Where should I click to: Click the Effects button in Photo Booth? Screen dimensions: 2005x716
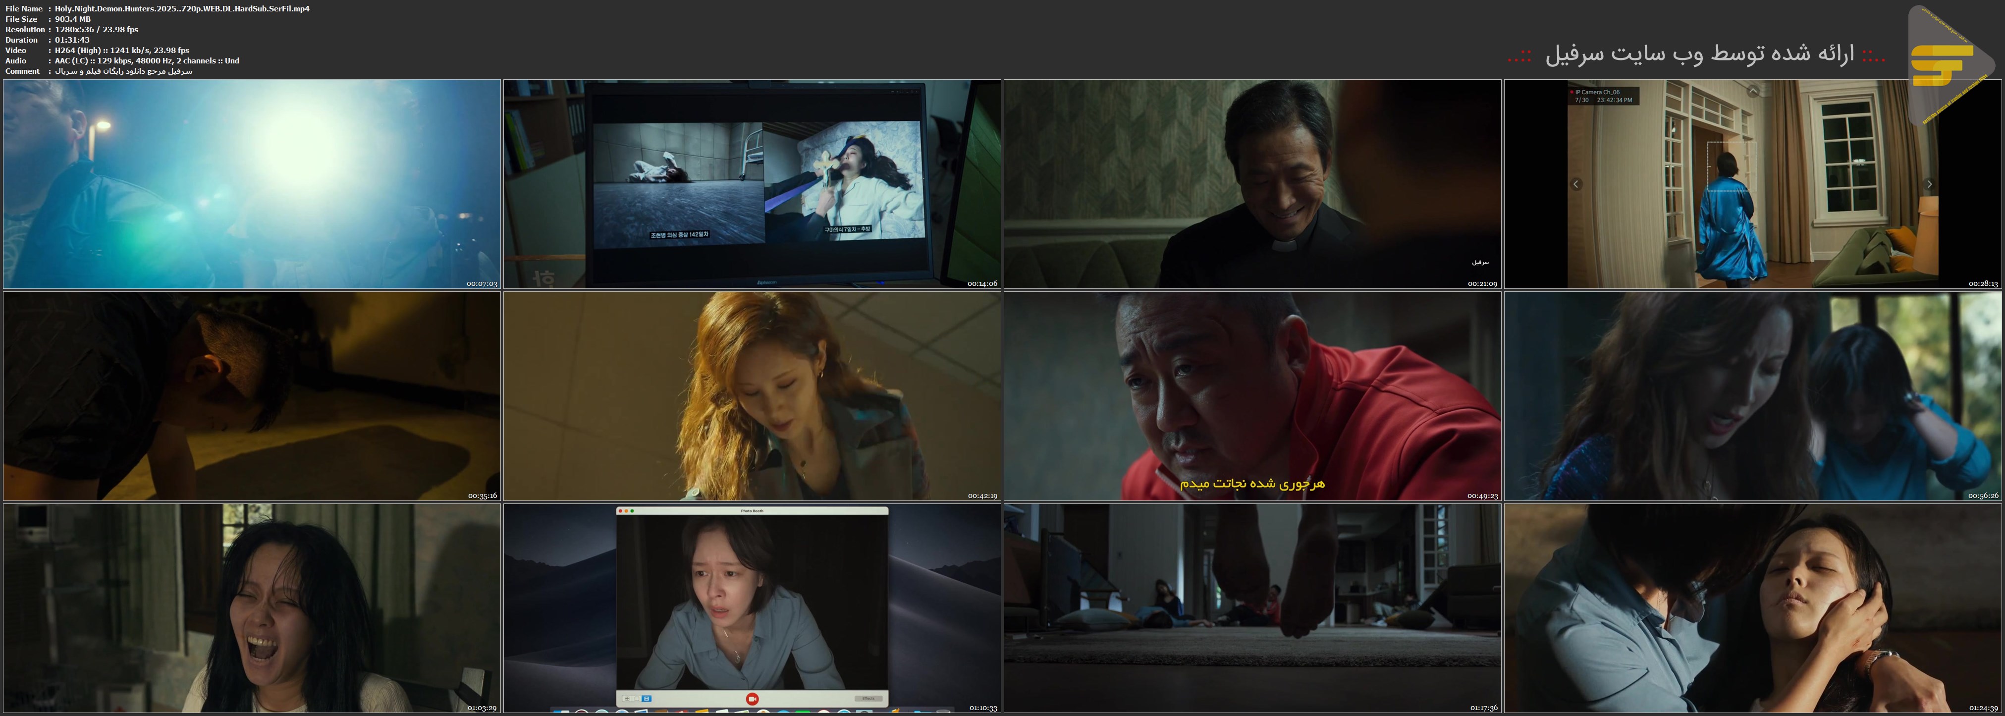tap(868, 699)
